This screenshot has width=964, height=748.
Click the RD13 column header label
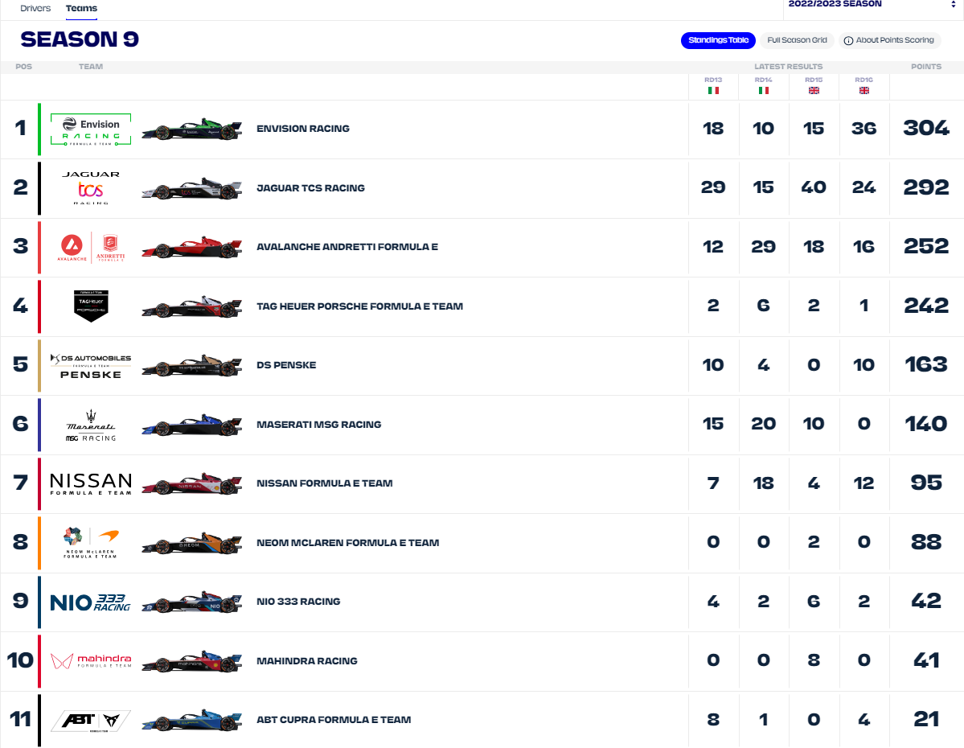pos(713,80)
